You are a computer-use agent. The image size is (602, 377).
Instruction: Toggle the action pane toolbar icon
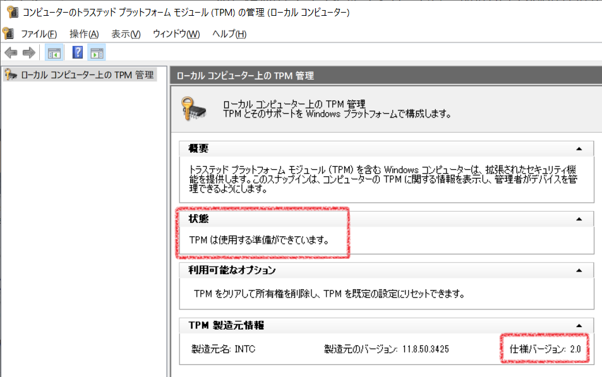coord(97,53)
